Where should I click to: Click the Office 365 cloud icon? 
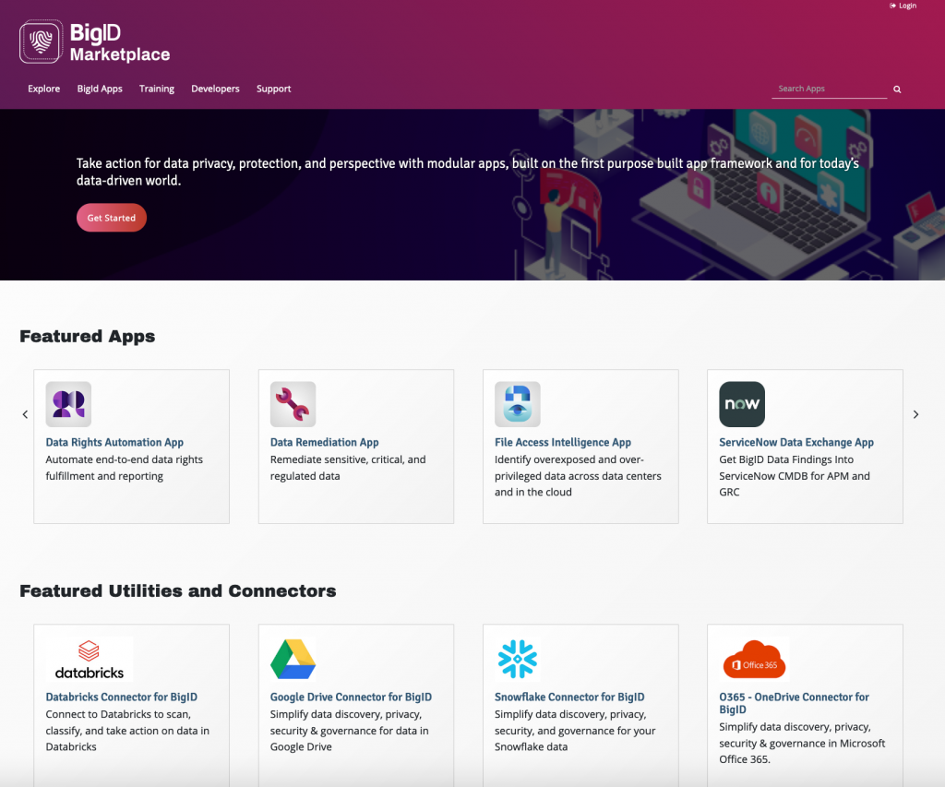[x=753, y=657]
